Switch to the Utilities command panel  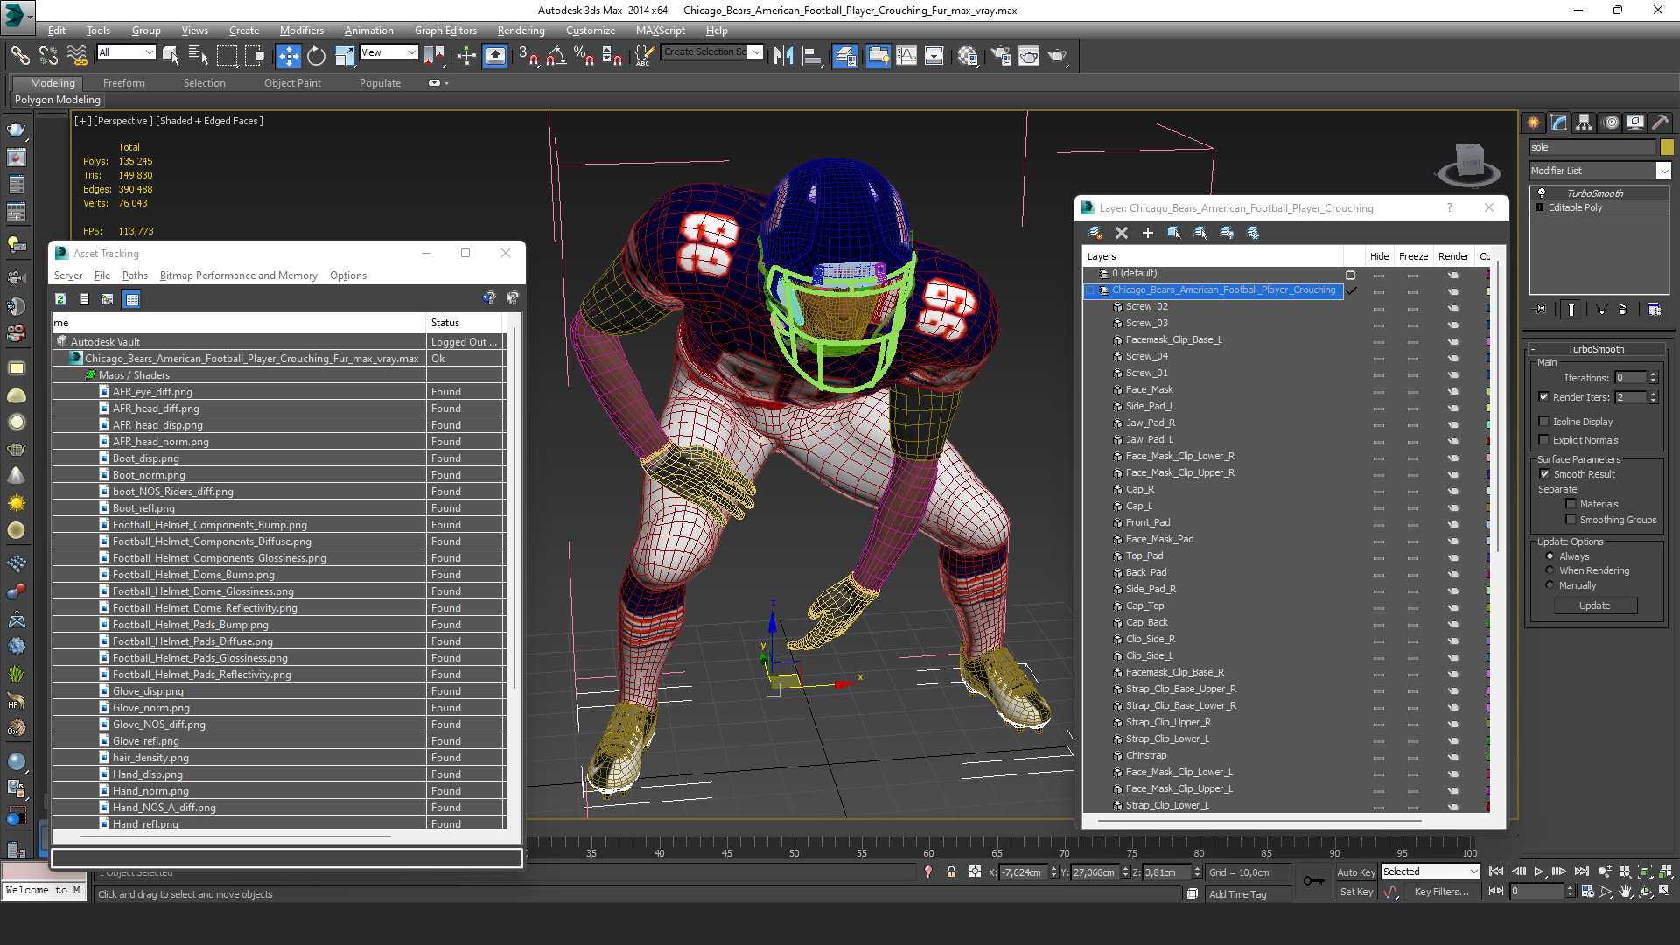pos(1661,122)
